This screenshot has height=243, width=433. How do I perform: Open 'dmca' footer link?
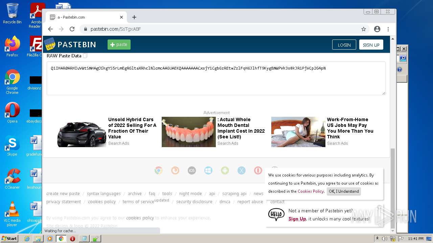point(225,202)
